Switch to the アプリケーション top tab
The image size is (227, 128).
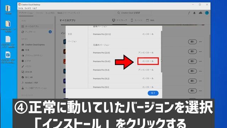click(x=26, y=13)
